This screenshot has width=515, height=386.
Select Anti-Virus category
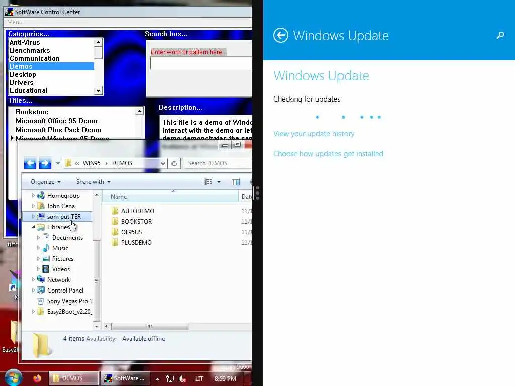tap(25, 42)
